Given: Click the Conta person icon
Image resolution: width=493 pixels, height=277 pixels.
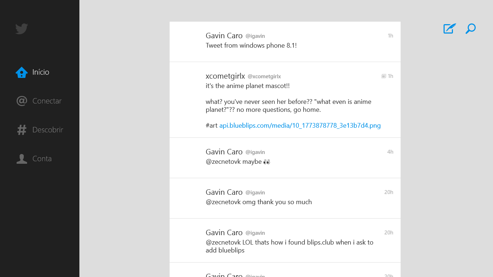Looking at the screenshot, I should click(x=22, y=159).
